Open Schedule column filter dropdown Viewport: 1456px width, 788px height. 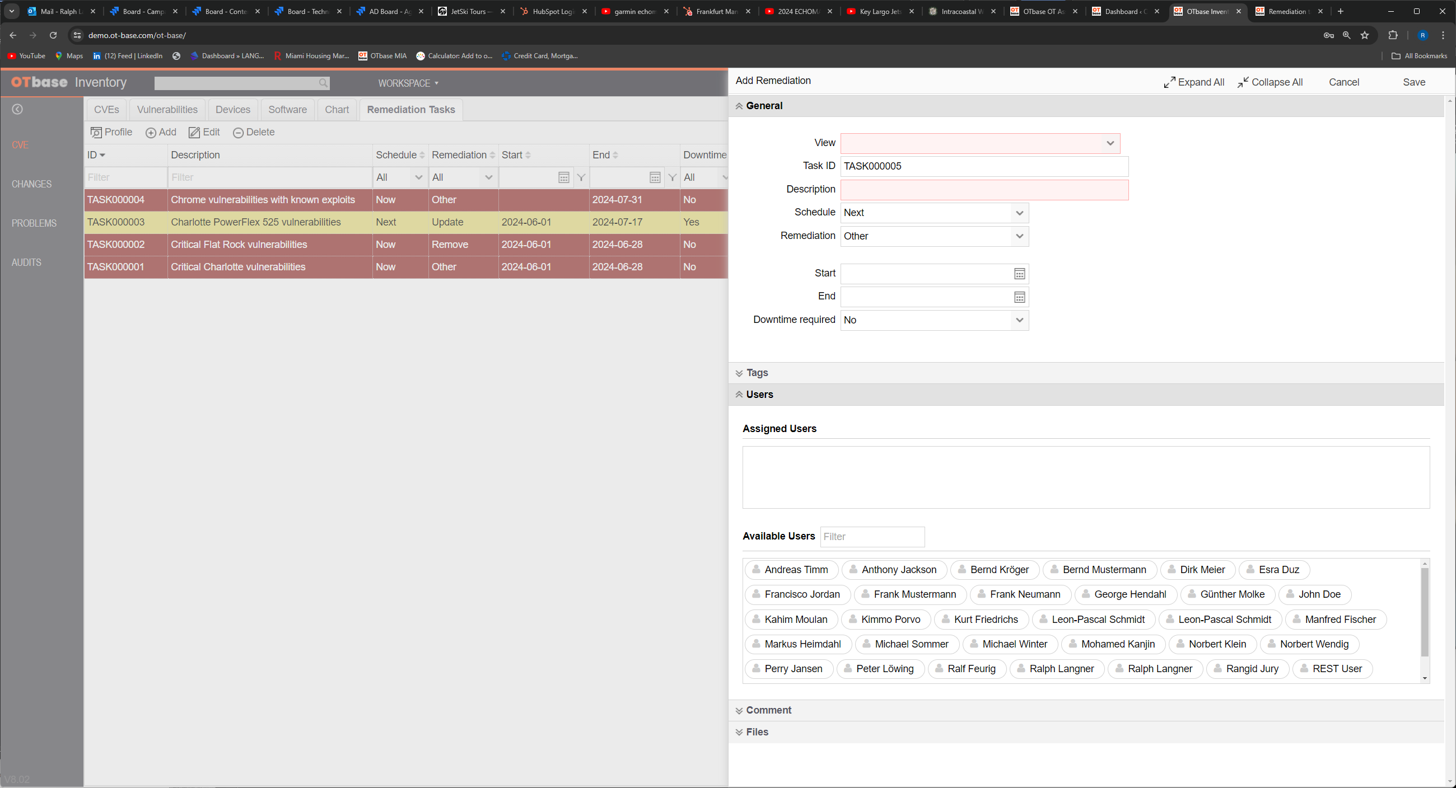pyautogui.click(x=400, y=177)
